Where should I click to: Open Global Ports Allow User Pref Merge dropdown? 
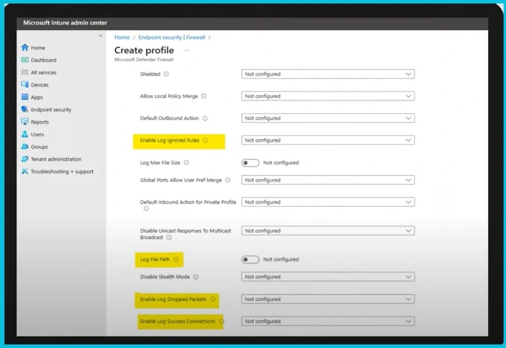click(x=328, y=180)
